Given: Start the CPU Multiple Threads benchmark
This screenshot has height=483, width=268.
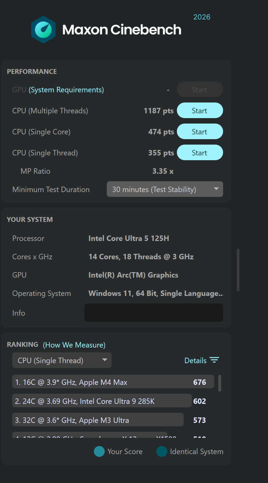Looking at the screenshot, I should [x=200, y=111].
